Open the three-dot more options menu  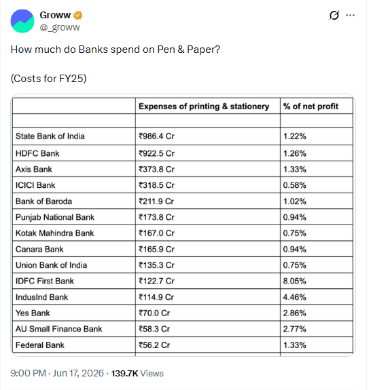coord(350,16)
